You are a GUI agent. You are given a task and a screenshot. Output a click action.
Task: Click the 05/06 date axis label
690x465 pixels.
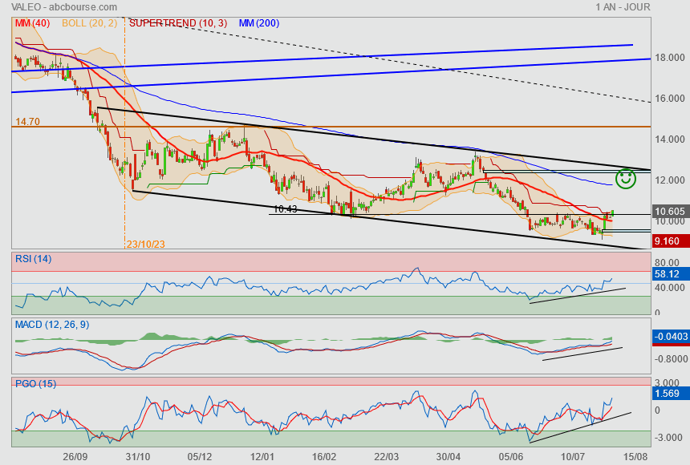point(510,457)
